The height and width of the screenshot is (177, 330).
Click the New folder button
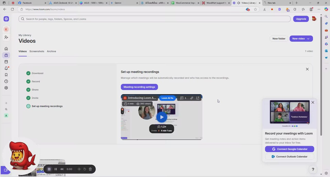[x=279, y=39]
